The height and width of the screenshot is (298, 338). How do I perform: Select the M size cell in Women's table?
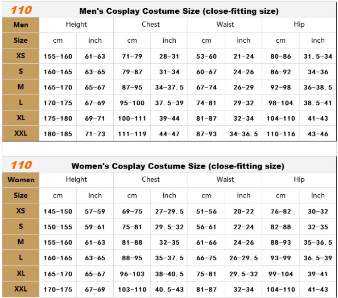(x=21, y=242)
